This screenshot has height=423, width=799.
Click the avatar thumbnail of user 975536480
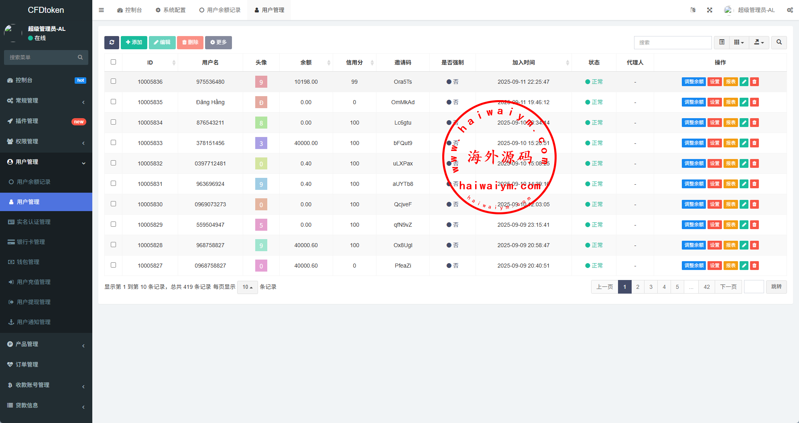261,82
